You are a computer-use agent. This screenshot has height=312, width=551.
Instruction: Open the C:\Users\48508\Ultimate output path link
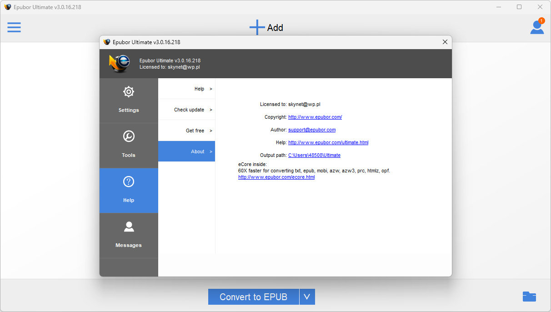coord(314,155)
